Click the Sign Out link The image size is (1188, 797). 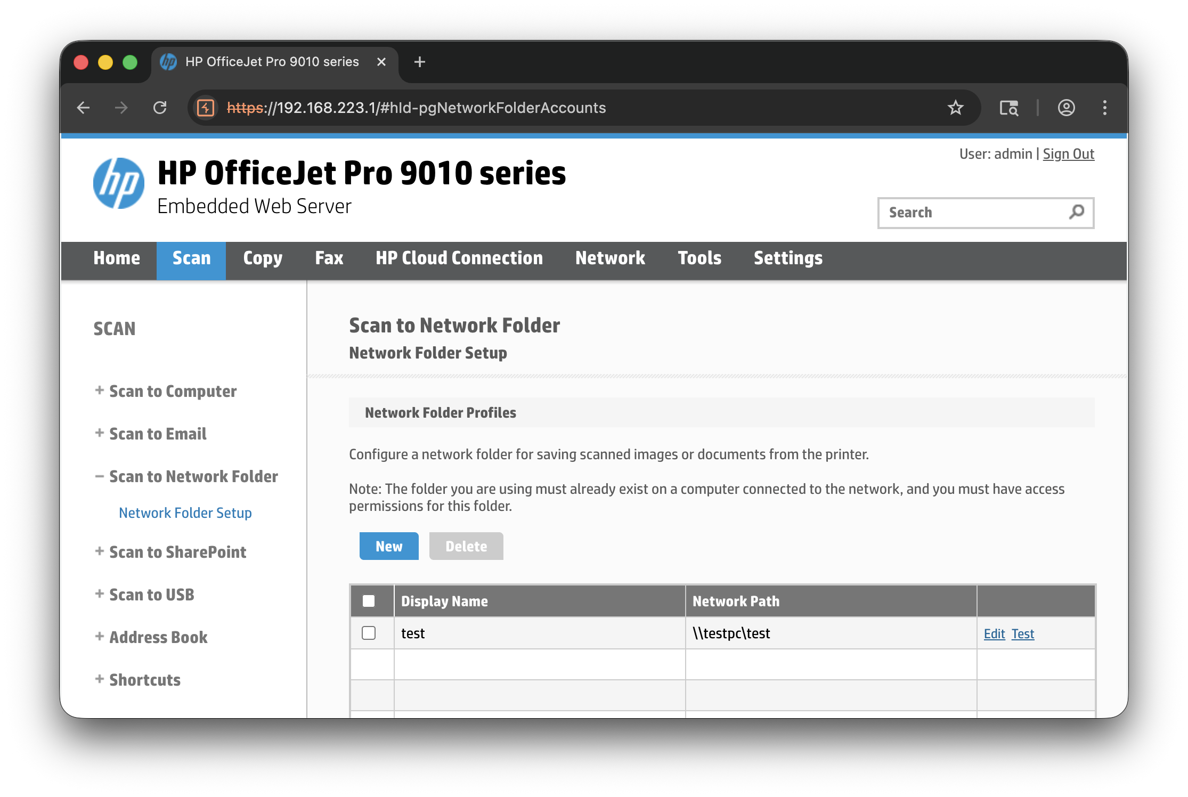[1068, 154]
